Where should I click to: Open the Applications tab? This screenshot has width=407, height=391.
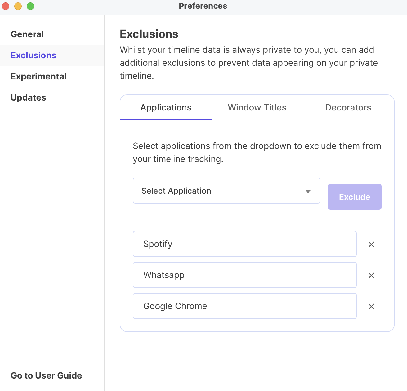pos(166,107)
